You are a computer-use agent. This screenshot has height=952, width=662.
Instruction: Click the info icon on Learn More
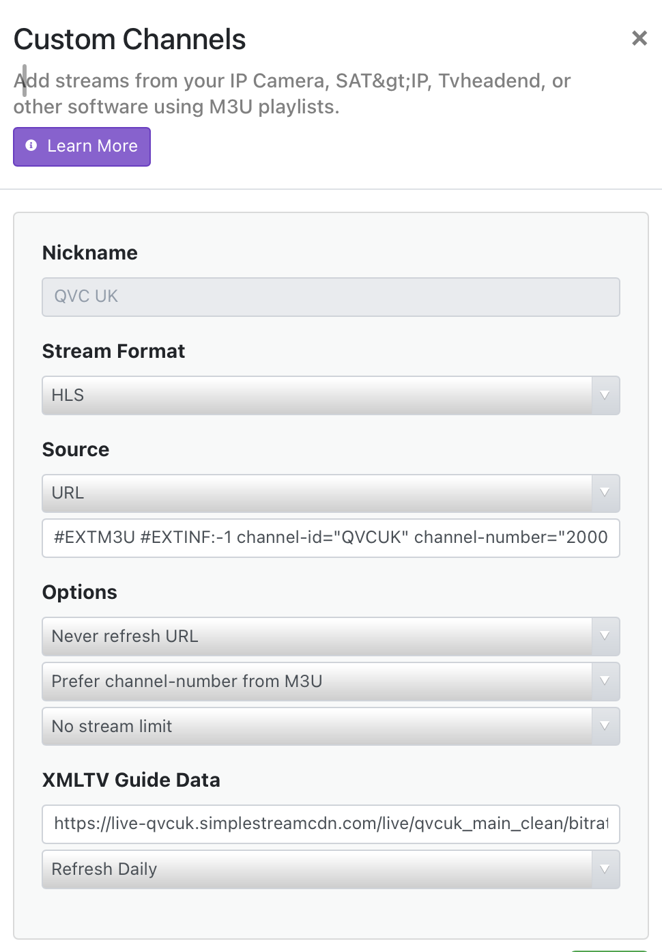click(x=31, y=145)
